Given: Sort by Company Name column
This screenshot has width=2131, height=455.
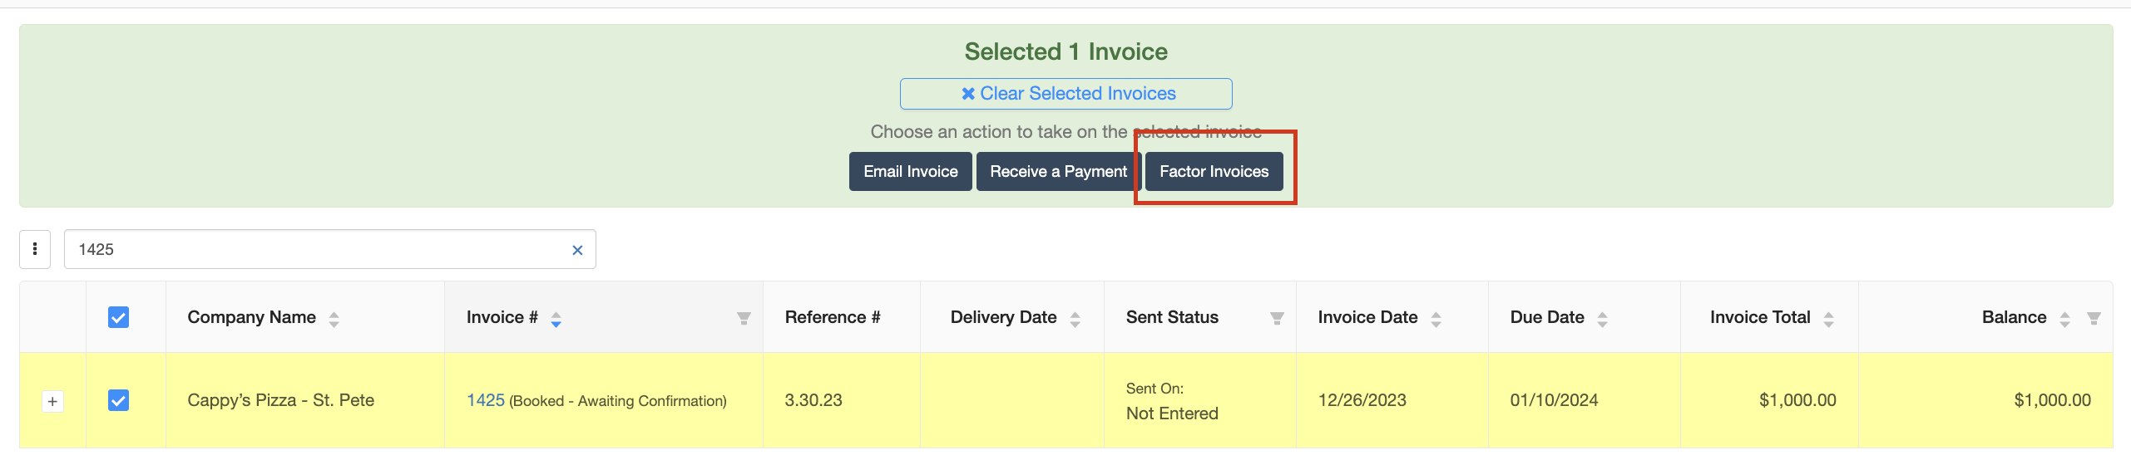Looking at the screenshot, I should [334, 319].
